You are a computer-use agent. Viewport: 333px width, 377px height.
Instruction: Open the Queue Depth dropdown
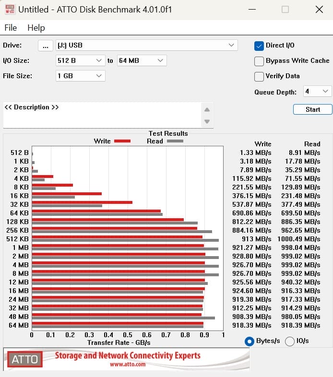point(317,91)
